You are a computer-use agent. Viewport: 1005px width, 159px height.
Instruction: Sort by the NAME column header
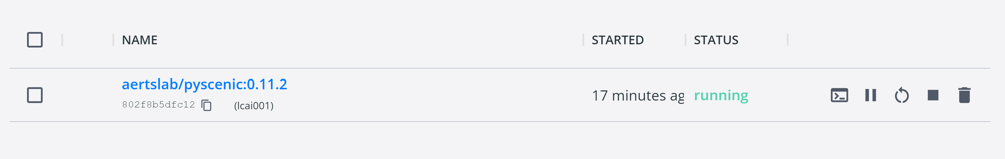[140, 40]
